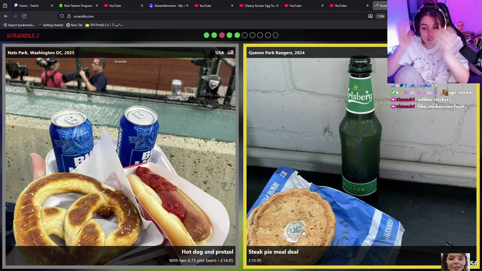482x271 pixels.
Task: Open the Firefox tab list icon
Action: point(5,6)
